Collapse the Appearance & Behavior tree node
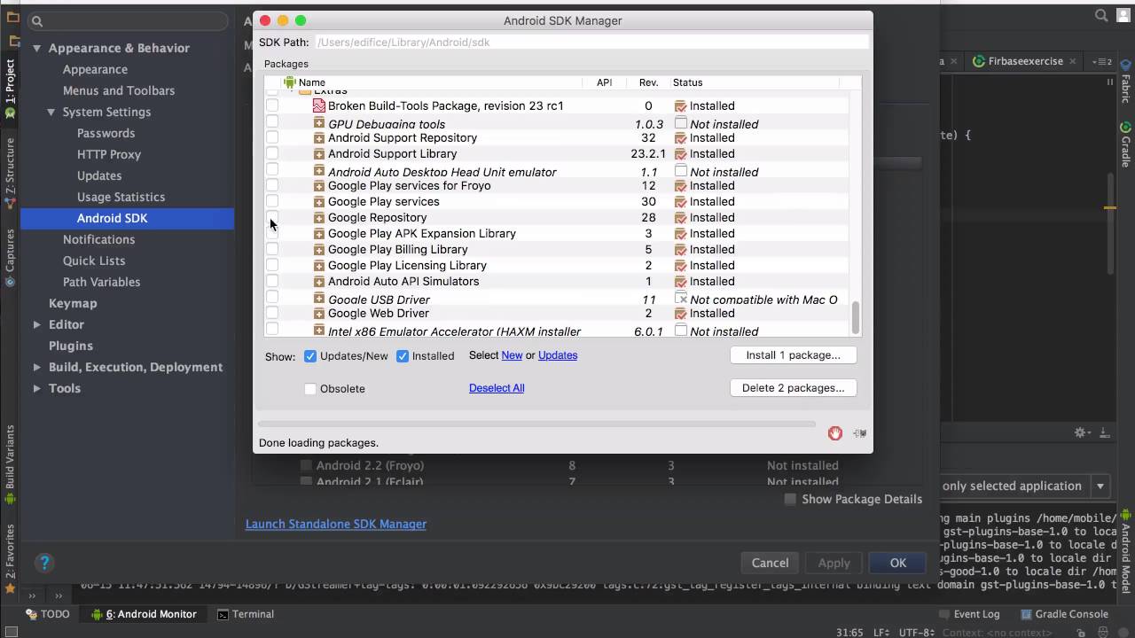The image size is (1135, 638). pos(37,48)
